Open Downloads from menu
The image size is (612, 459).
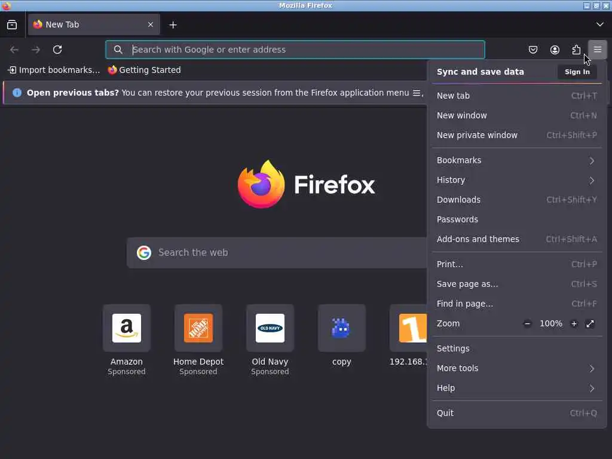click(517, 200)
